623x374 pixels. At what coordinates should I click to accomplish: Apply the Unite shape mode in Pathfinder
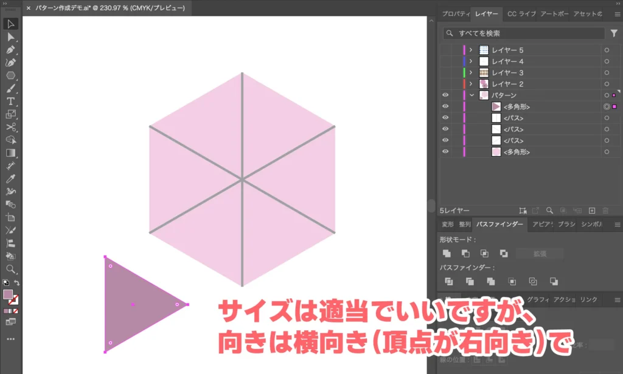pyautogui.click(x=447, y=254)
